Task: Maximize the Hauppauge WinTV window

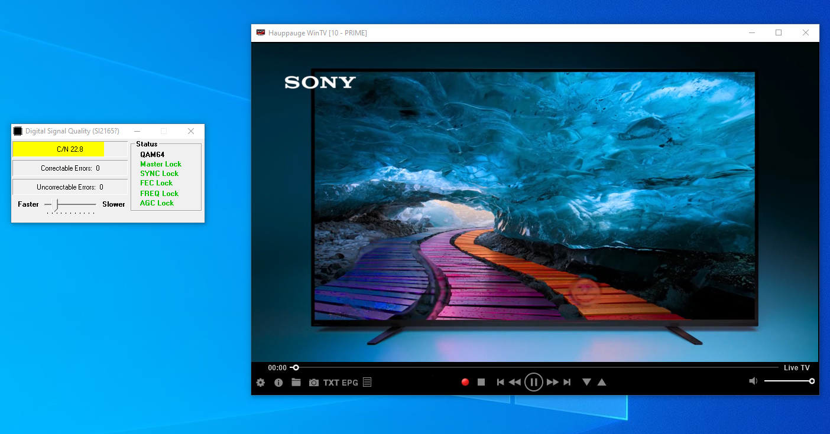Action: tap(779, 33)
